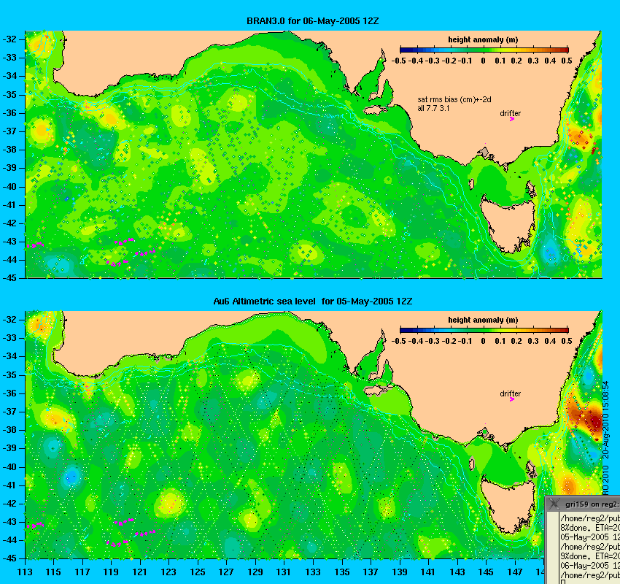
Task: Click longitude label 123 on the x-axis
Action: 168,572
